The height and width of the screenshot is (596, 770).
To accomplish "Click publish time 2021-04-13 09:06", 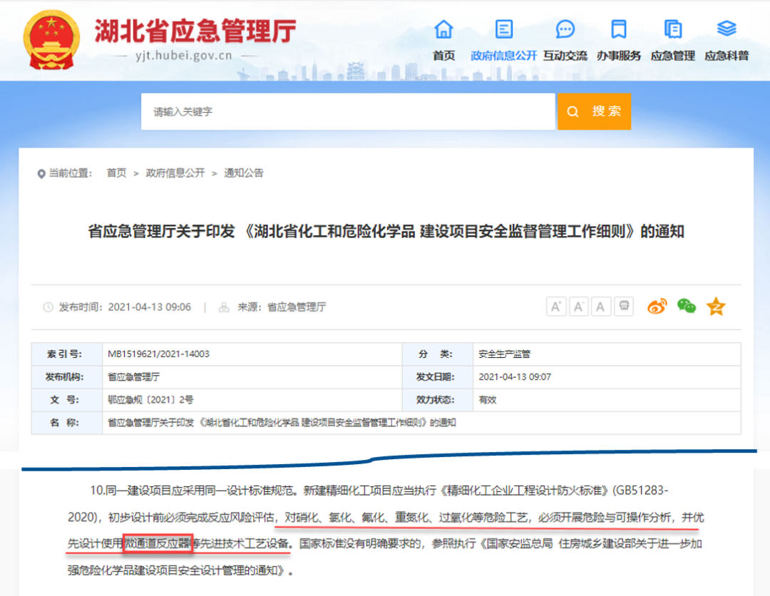I will 149,307.
